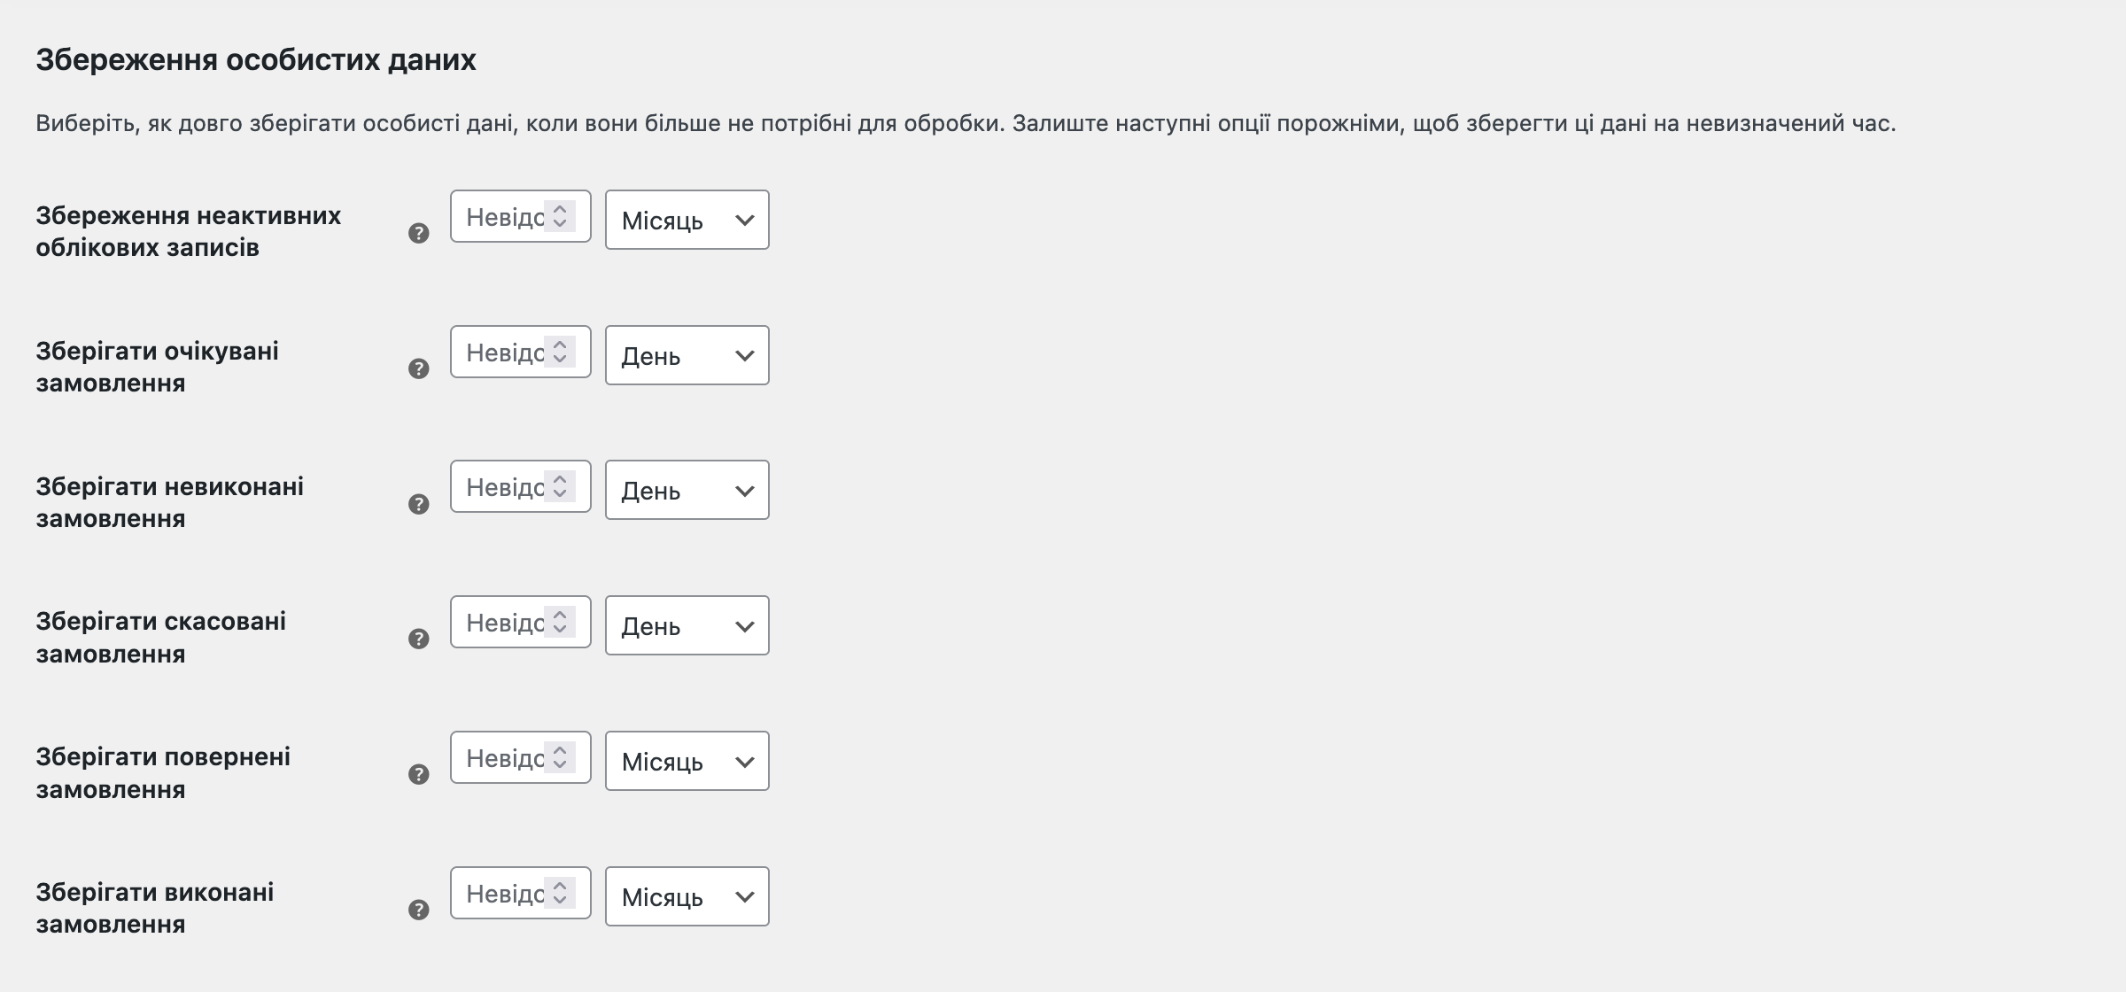Click help icon for inactive accounts retention
This screenshot has width=2126, height=992.
tap(419, 233)
